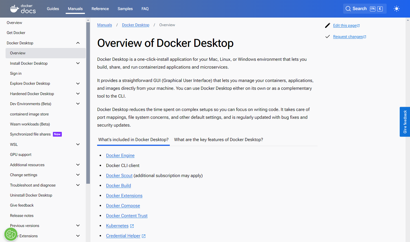Click the Give feedback side button

pos(405,122)
